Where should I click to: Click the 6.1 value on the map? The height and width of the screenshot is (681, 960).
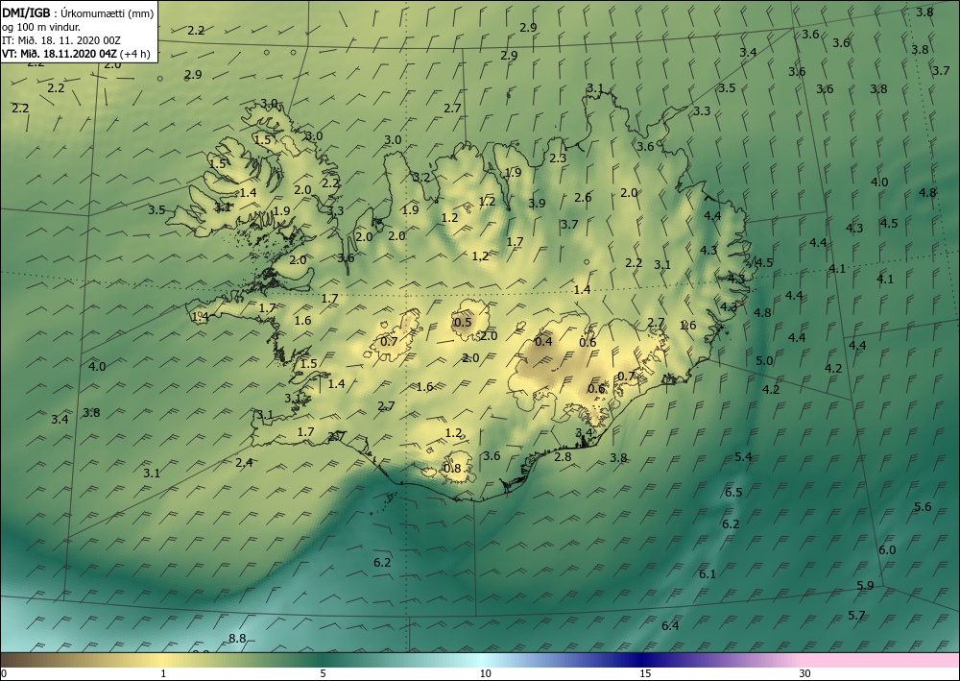[x=708, y=573]
